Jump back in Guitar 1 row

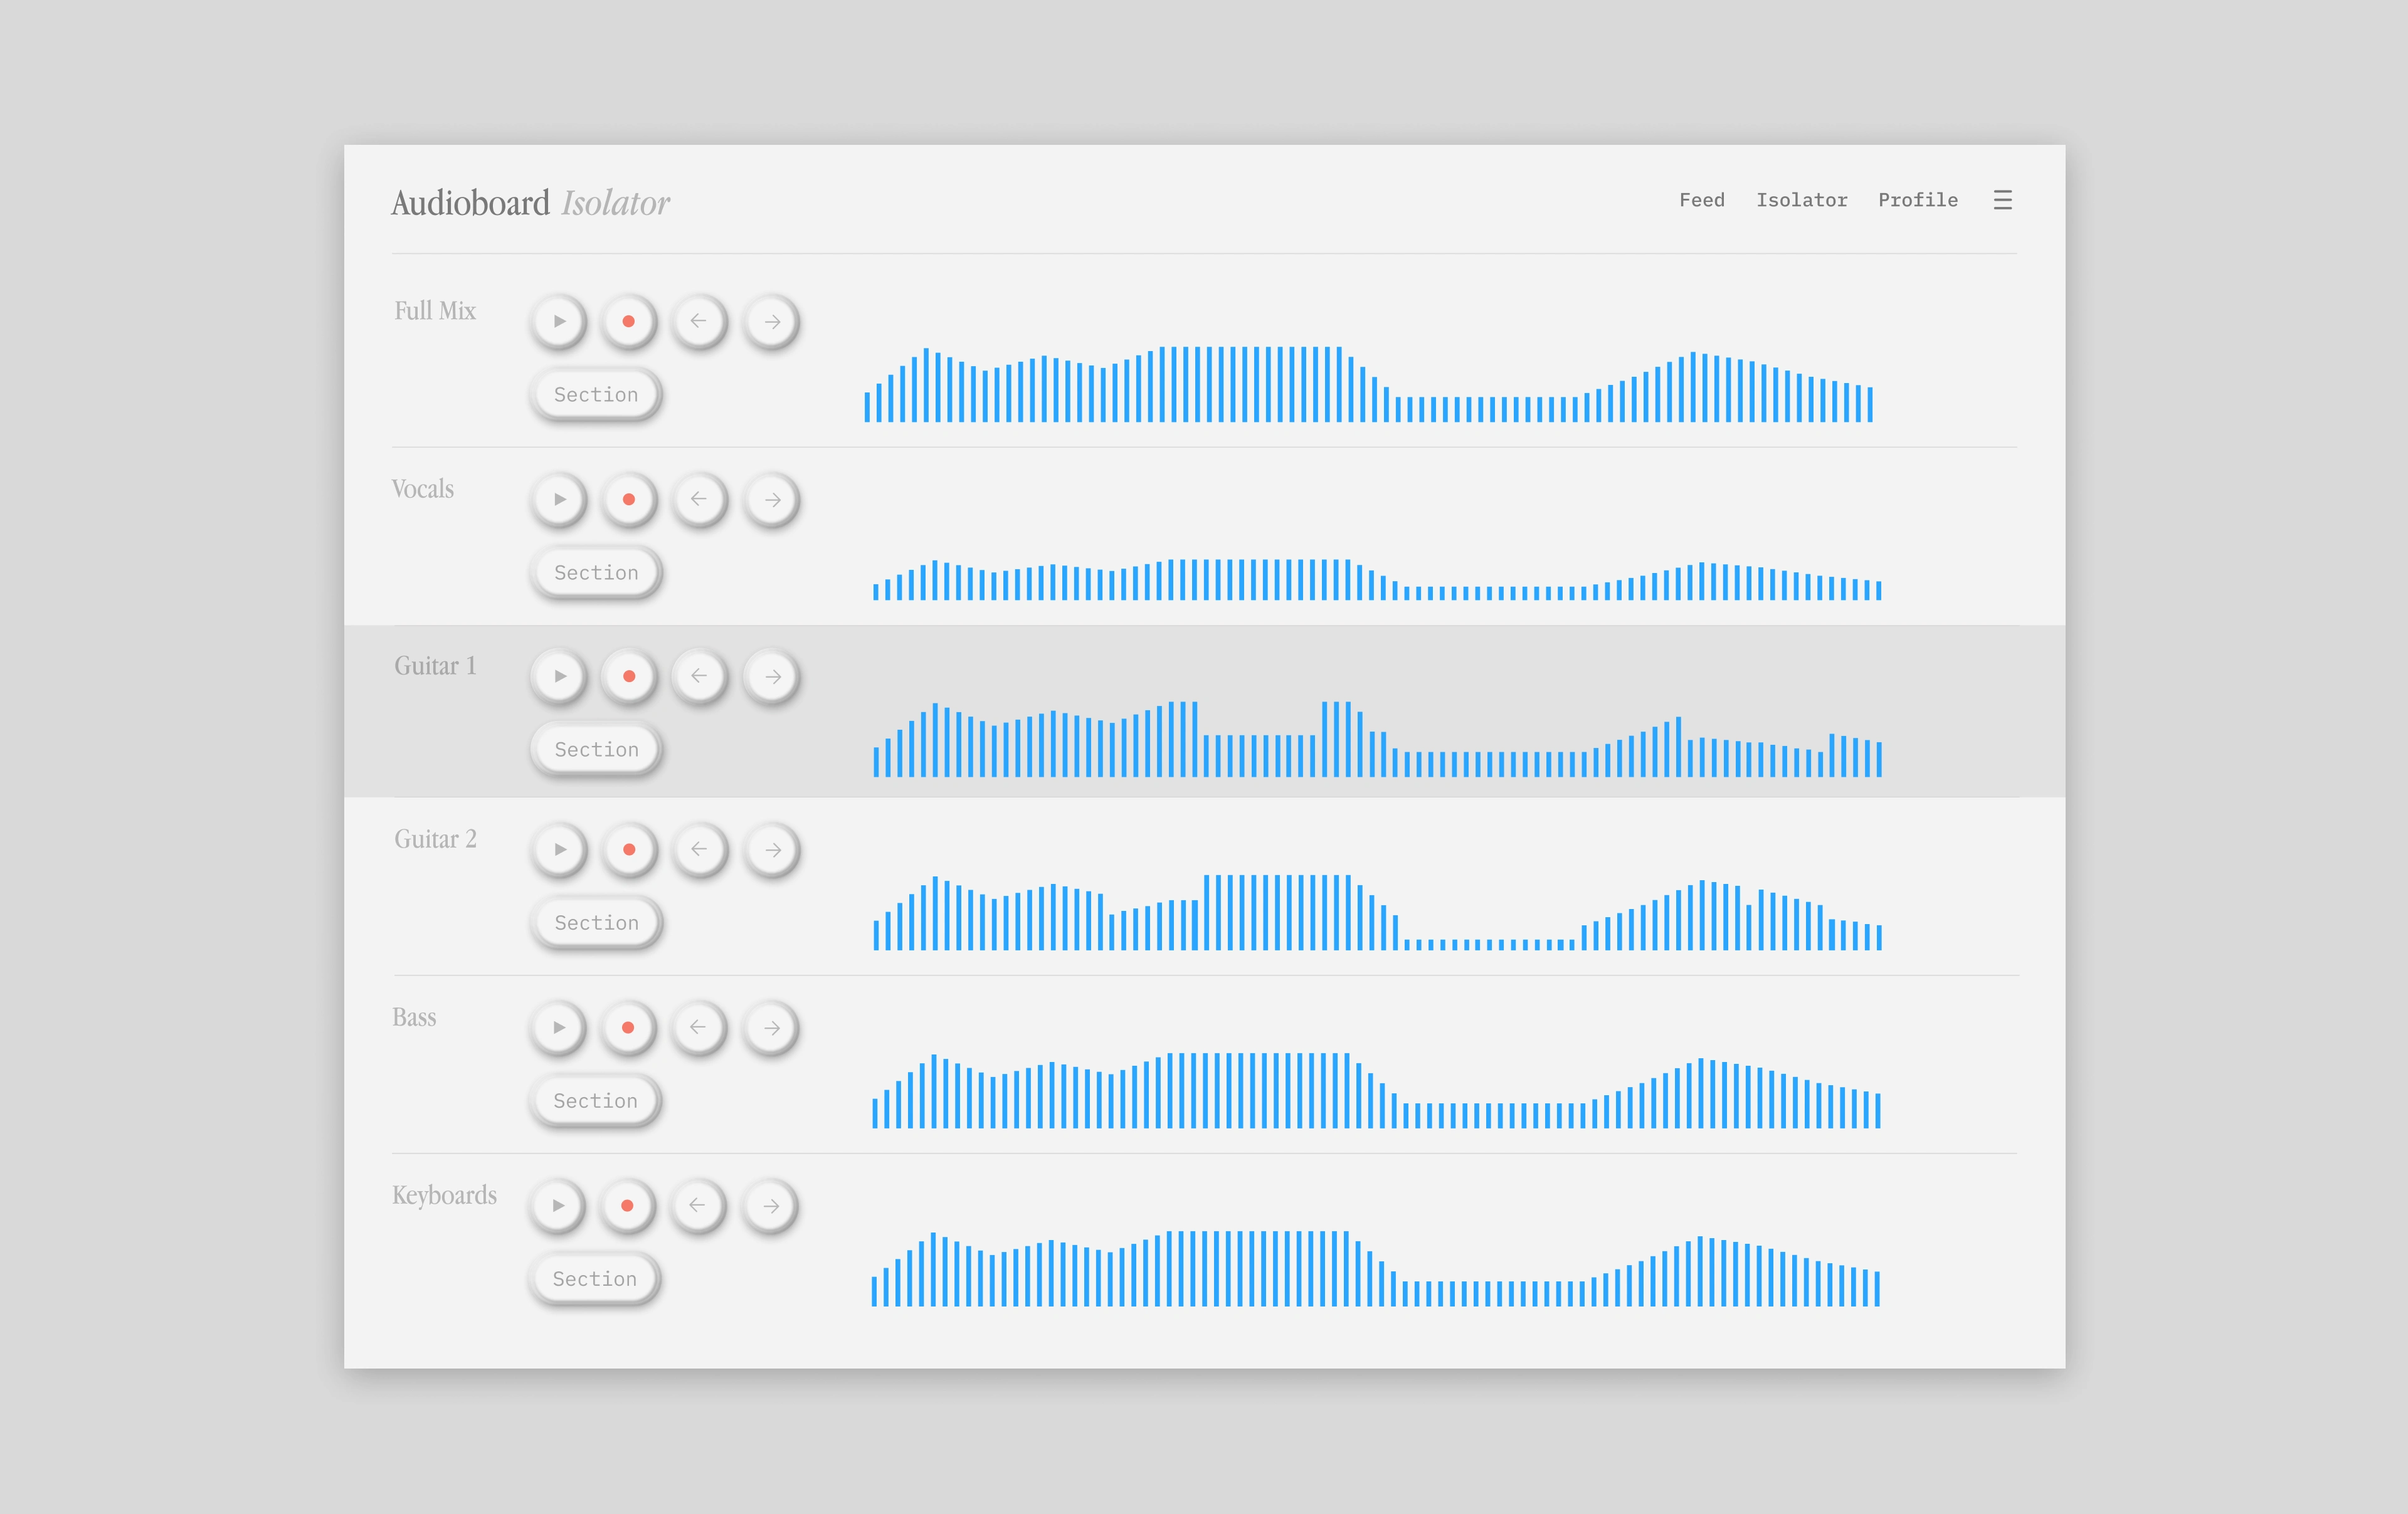click(x=699, y=676)
